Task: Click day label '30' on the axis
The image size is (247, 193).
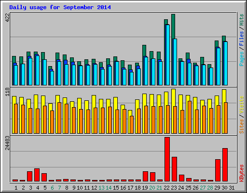Action: [x=224, y=188]
